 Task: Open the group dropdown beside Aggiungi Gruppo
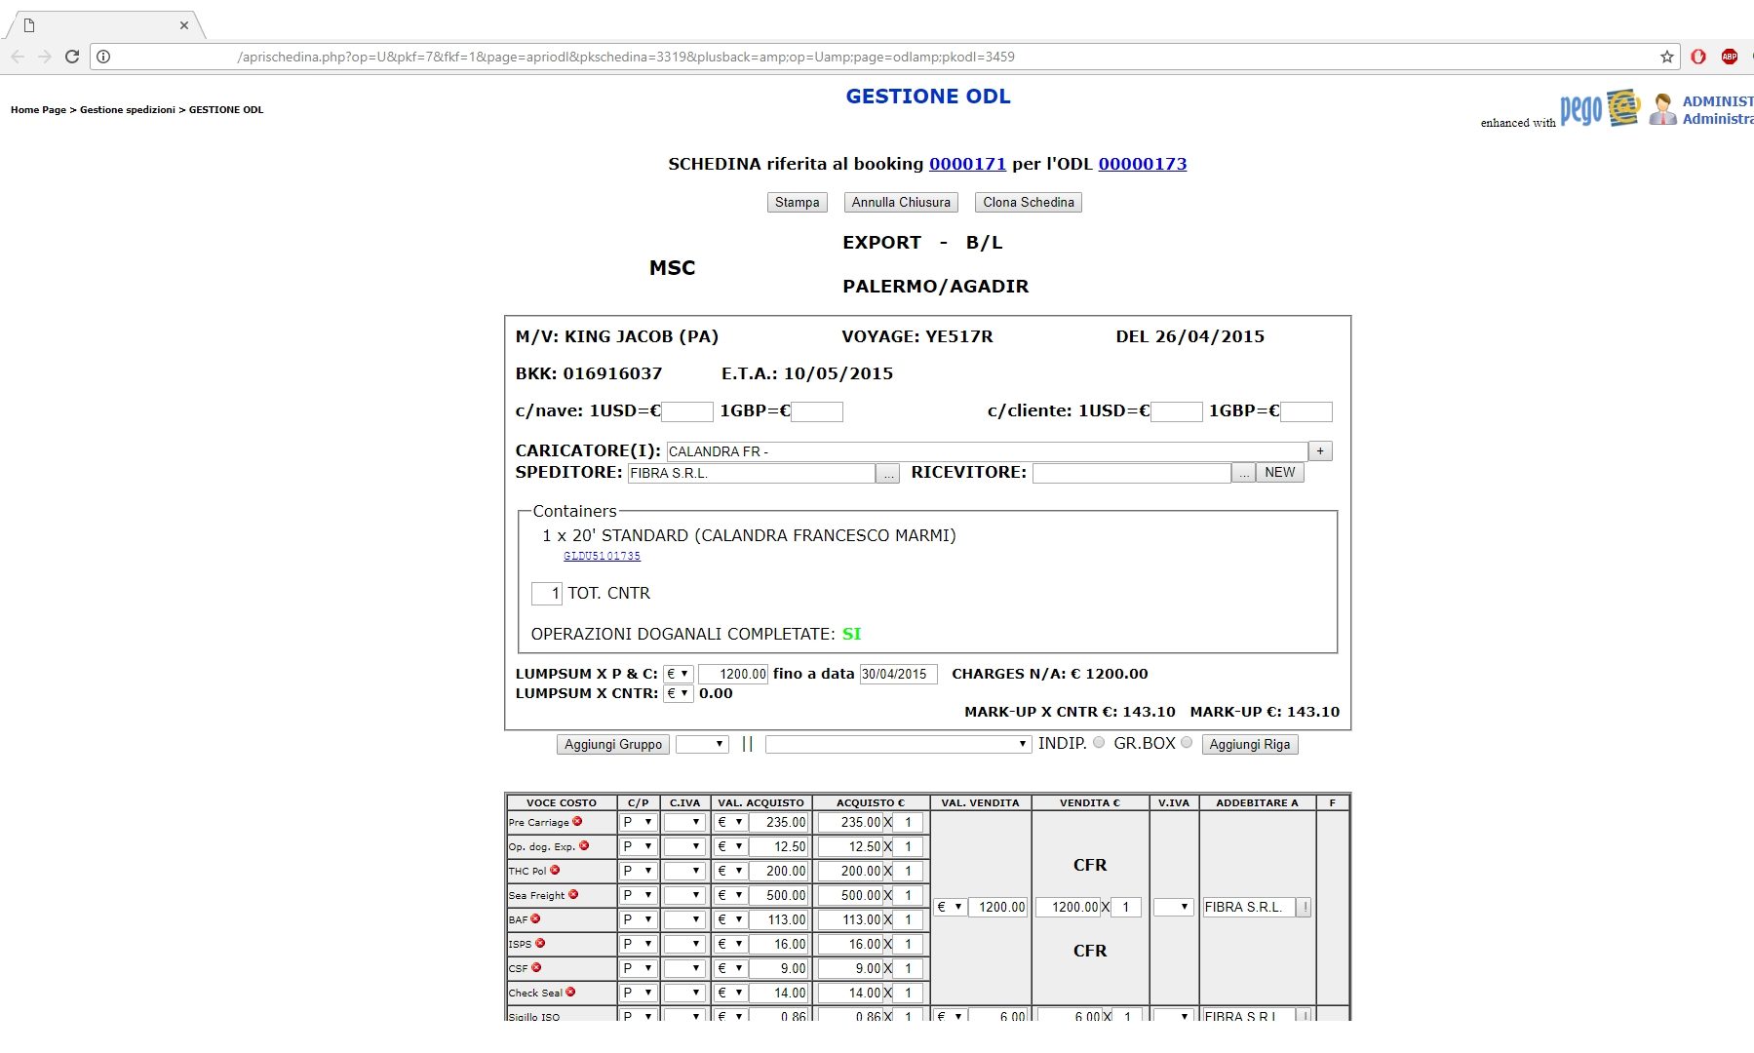[702, 744]
